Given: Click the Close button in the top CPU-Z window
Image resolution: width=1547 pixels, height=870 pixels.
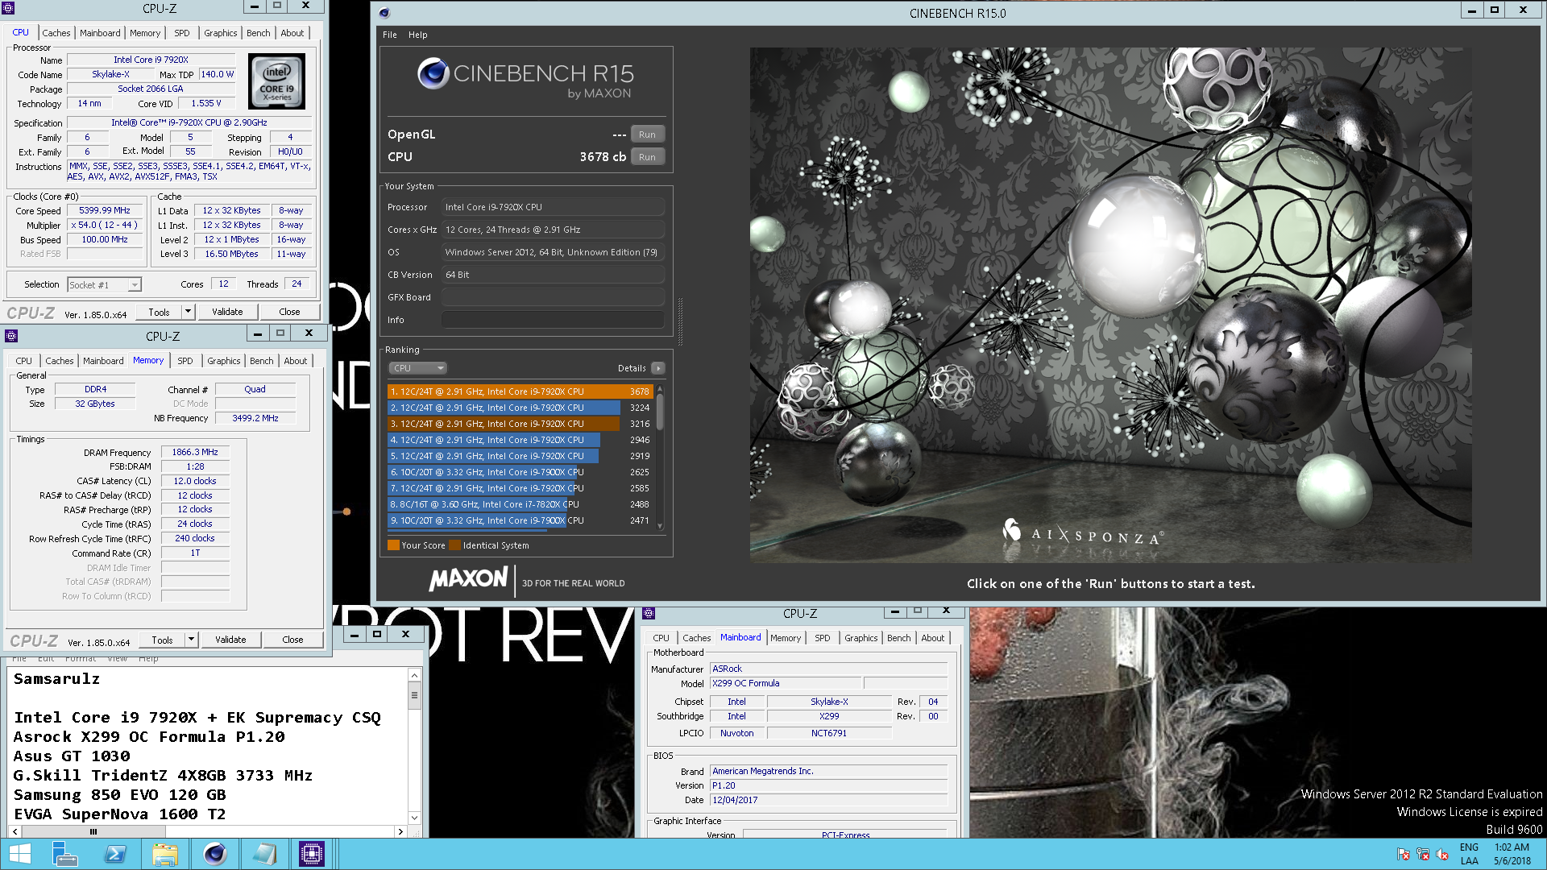Looking at the screenshot, I should (289, 312).
